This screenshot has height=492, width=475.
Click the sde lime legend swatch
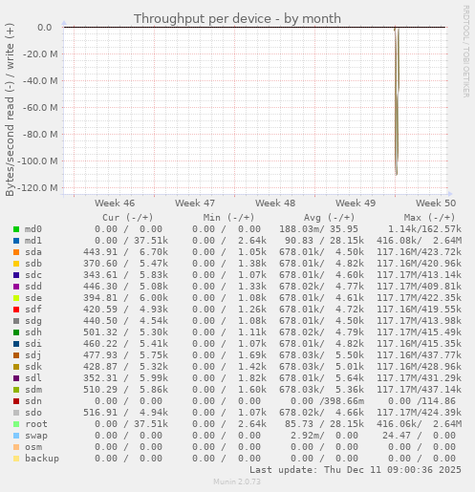click(x=16, y=298)
